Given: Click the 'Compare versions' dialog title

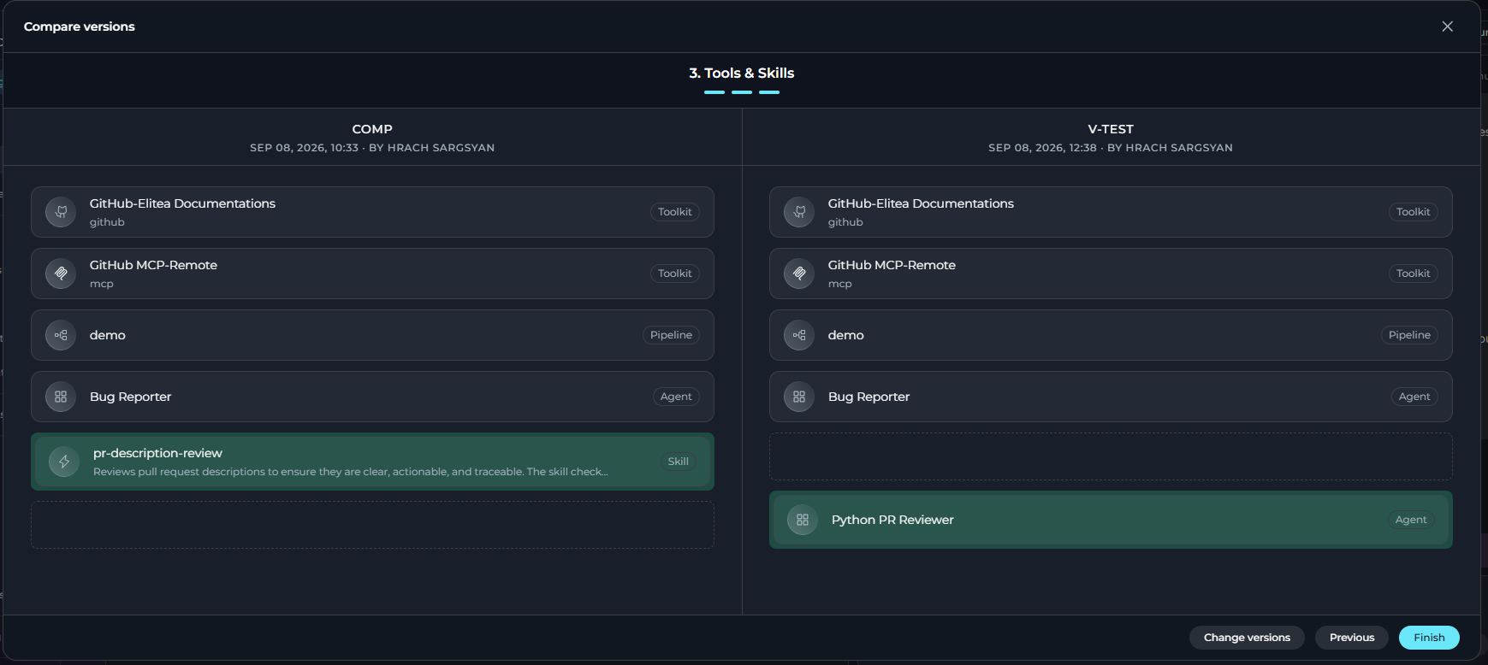Looking at the screenshot, I should [80, 26].
